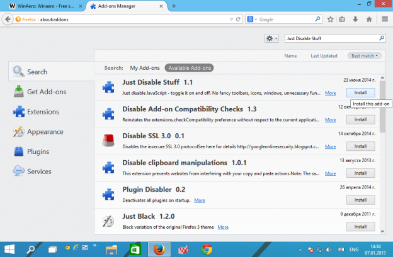The image size is (393, 257).
Task: Click the results list scroll up arrow
Action: 382,78
